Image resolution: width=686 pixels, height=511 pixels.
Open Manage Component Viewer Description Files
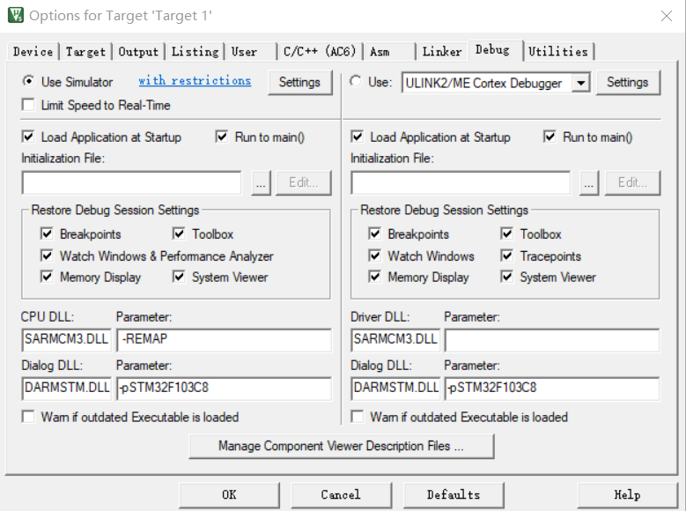(x=342, y=446)
